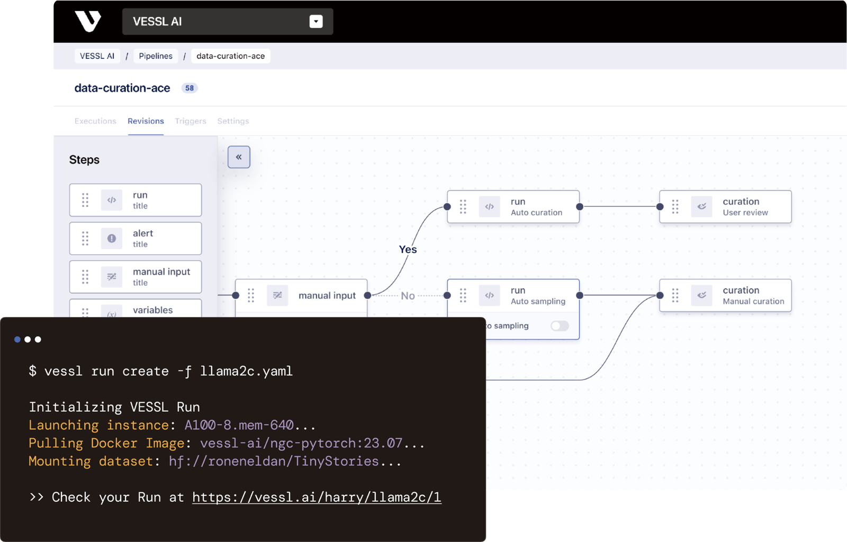Open the VESSL AI organization dropdown
The height and width of the screenshot is (542, 847).
click(x=228, y=22)
